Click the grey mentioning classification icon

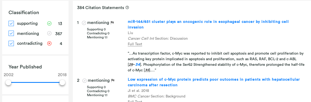[x=49, y=34]
